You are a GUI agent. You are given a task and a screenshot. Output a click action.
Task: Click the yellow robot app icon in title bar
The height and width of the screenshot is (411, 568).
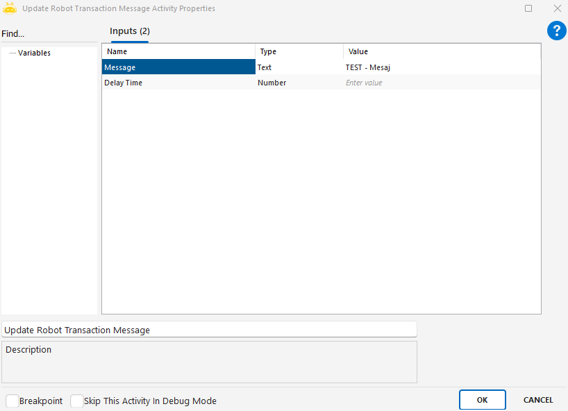click(x=10, y=8)
